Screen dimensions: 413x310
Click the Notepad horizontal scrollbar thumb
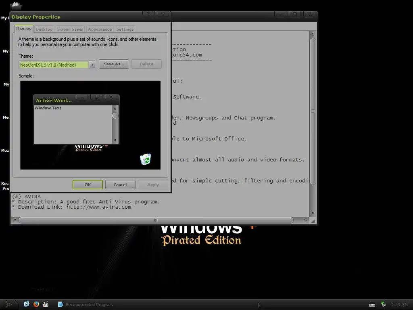pos(156,220)
